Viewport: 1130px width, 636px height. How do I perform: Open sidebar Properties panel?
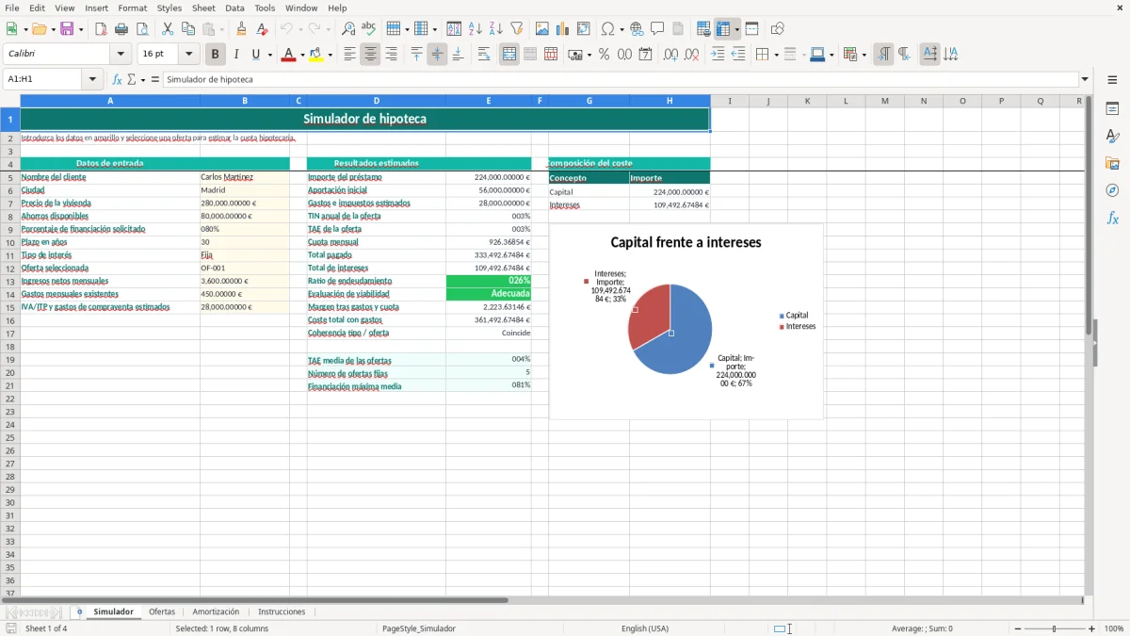coord(1112,108)
